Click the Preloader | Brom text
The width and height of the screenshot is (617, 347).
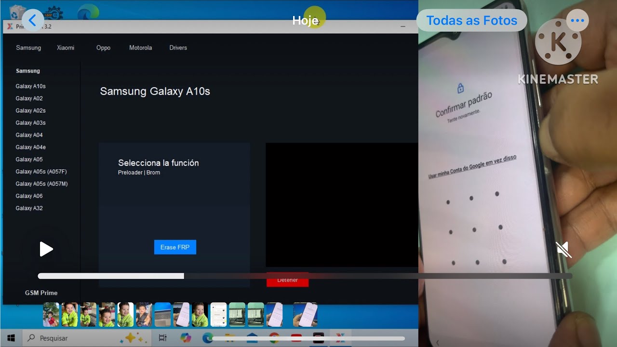click(x=139, y=173)
